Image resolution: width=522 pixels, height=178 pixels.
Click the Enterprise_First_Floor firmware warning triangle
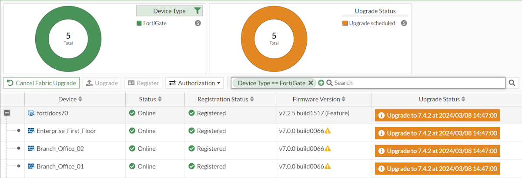coord(328,131)
